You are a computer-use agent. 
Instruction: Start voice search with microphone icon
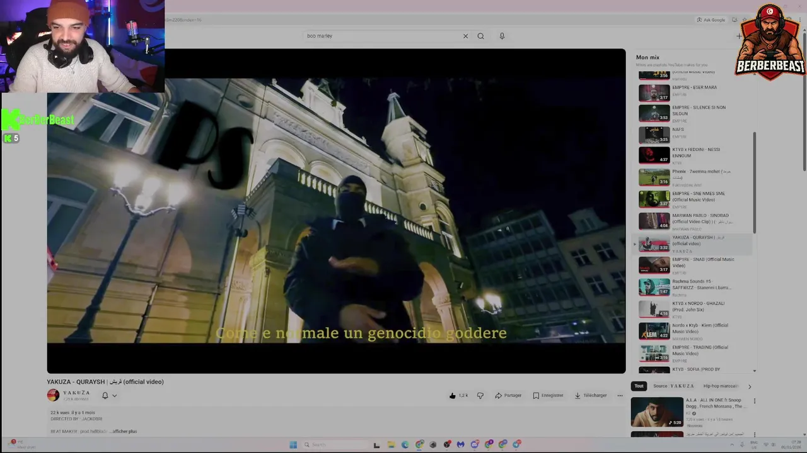(x=502, y=36)
